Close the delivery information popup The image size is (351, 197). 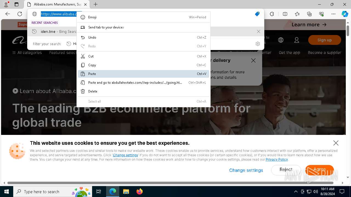[x=253, y=60]
